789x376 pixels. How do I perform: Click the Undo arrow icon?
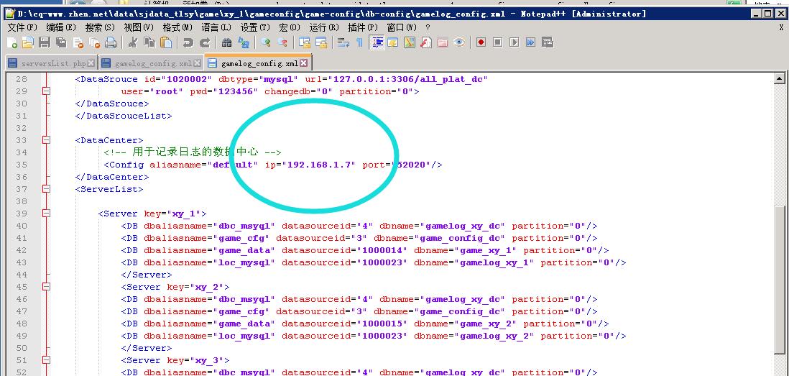[x=188, y=42]
